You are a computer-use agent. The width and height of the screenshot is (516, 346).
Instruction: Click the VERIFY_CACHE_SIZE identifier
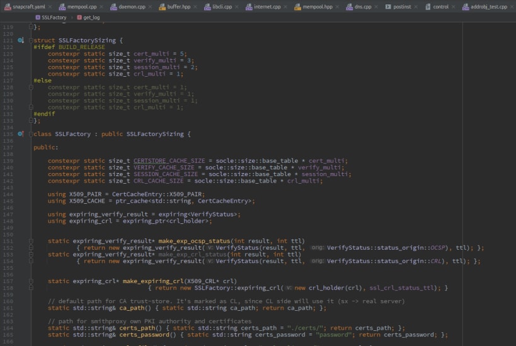coord(164,167)
